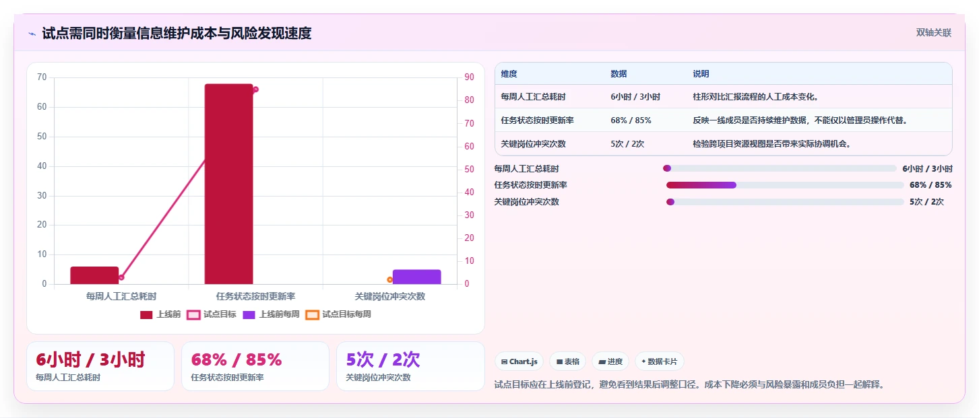Viewport: 979px width, 418px height.
Task: Click the 80 tick on the right axis
Action: pyautogui.click(x=469, y=100)
